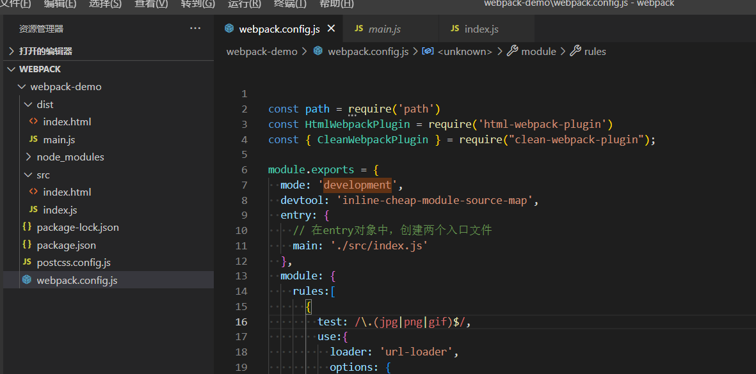The image size is (756, 374).
Task: Open the 终端(T) menu
Action: 290,4
